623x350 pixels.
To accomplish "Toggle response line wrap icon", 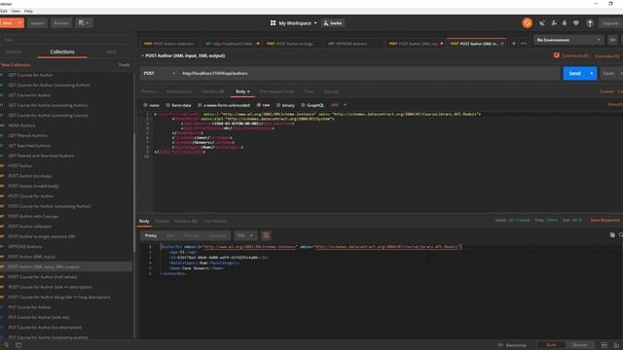I will coord(266,235).
